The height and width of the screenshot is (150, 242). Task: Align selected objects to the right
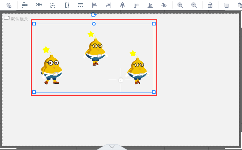point(108,5)
